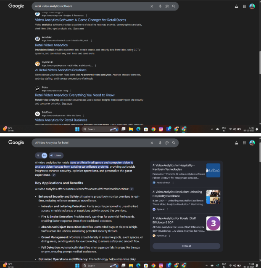Expand 'See more' in Pelco snippet
261x268 pixels.
67,104
